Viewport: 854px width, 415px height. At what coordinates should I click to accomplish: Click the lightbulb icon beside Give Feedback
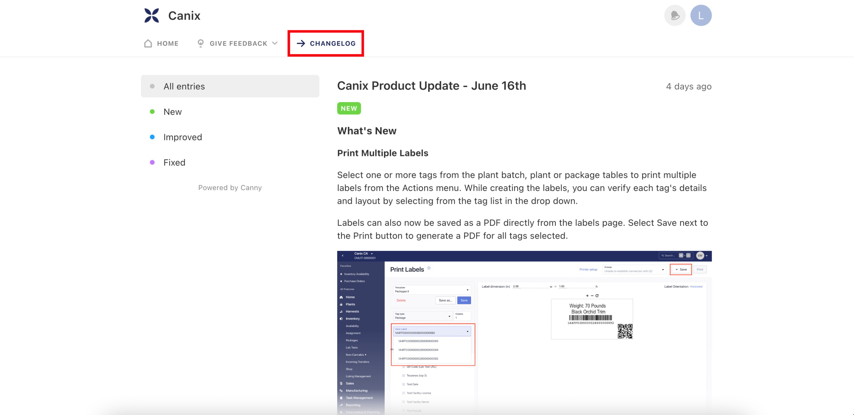pos(201,43)
